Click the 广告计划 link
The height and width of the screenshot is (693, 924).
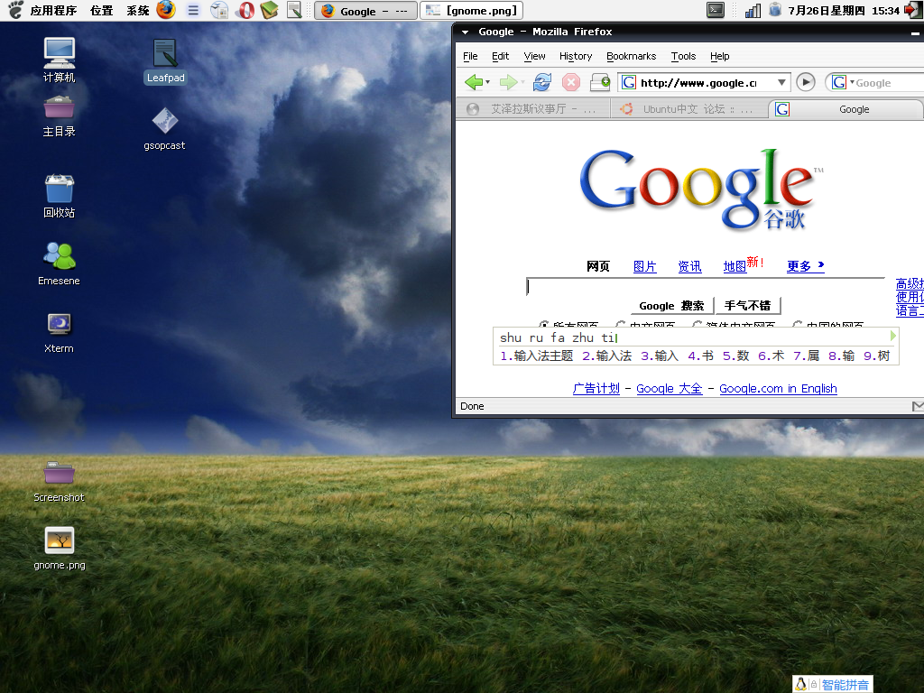[x=596, y=388]
